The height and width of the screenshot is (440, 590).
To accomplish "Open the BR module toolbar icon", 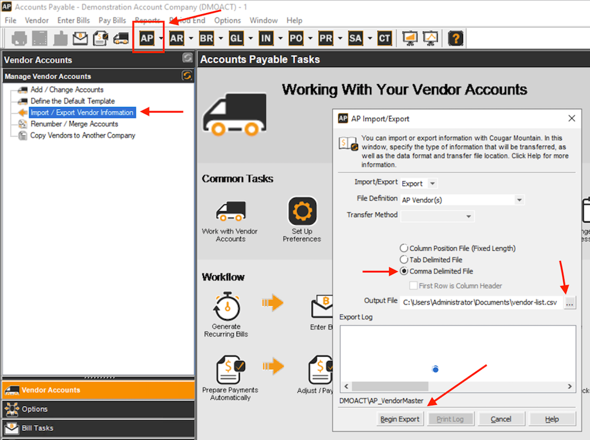I will pyautogui.click(x=206, y=38).
